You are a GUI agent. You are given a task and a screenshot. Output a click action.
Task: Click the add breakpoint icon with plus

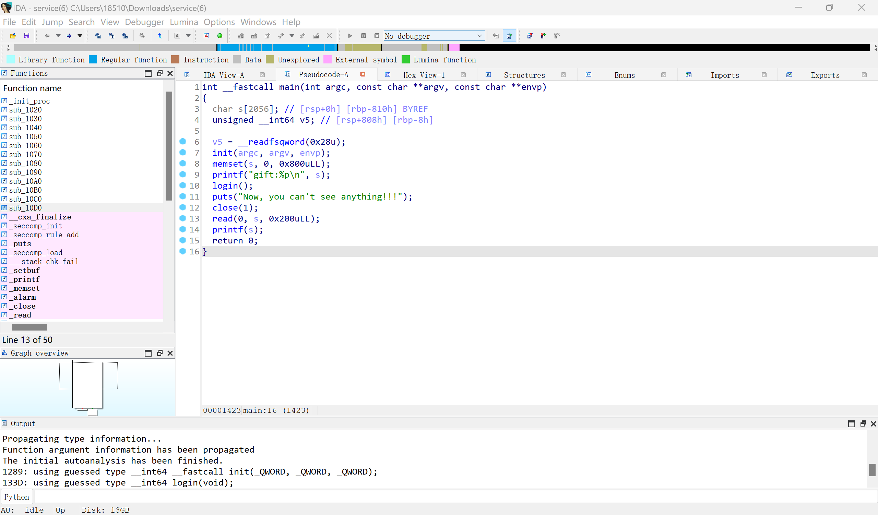click(544, 36)
